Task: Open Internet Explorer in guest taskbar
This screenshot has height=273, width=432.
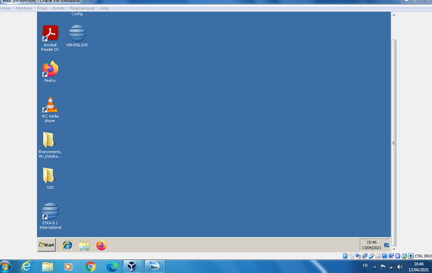Action: coord(67,245)
